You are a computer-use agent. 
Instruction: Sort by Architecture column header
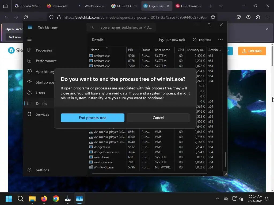coord(215,50)
